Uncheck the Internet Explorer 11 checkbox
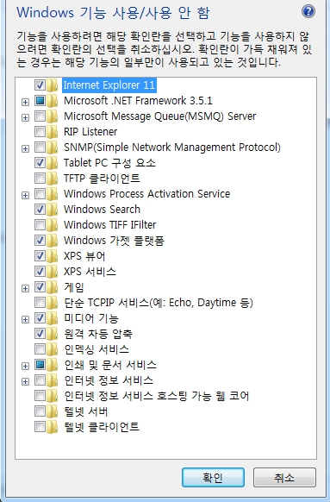Viewport: 330px width, 502px height. click(x=40, y=85)
